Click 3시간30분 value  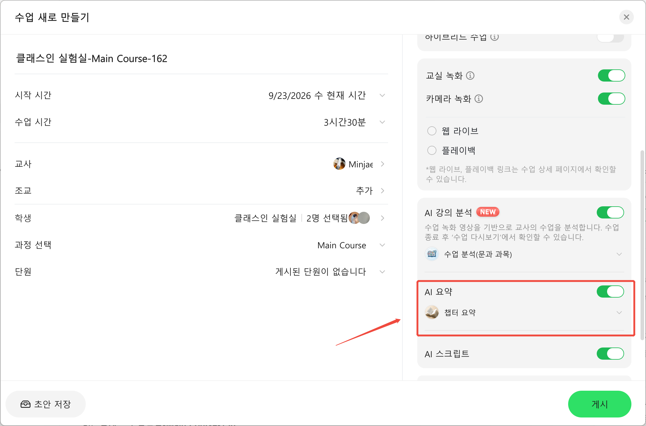345,122
